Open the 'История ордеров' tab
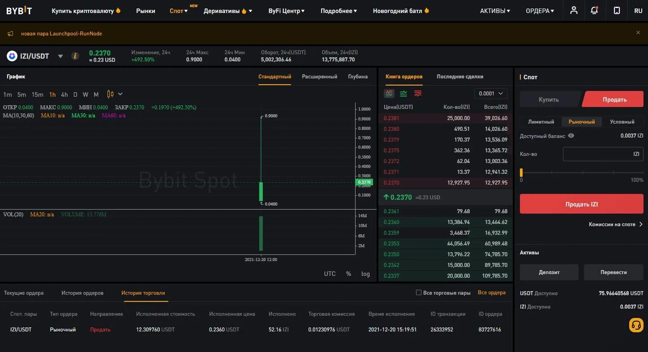The height and width of the screenshot is (352, 648). click(82, 293)
